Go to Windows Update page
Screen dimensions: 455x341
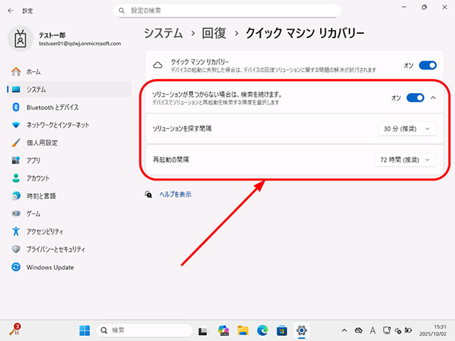pyautogui.click(x=69, y=267)
